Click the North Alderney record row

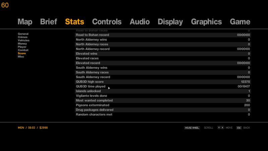[163, 49]
